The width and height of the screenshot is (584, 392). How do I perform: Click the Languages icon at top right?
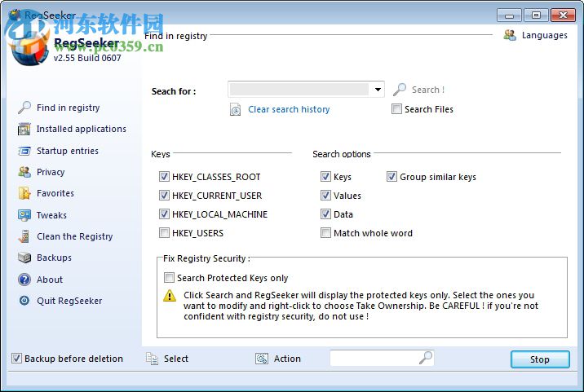point(511,35)
